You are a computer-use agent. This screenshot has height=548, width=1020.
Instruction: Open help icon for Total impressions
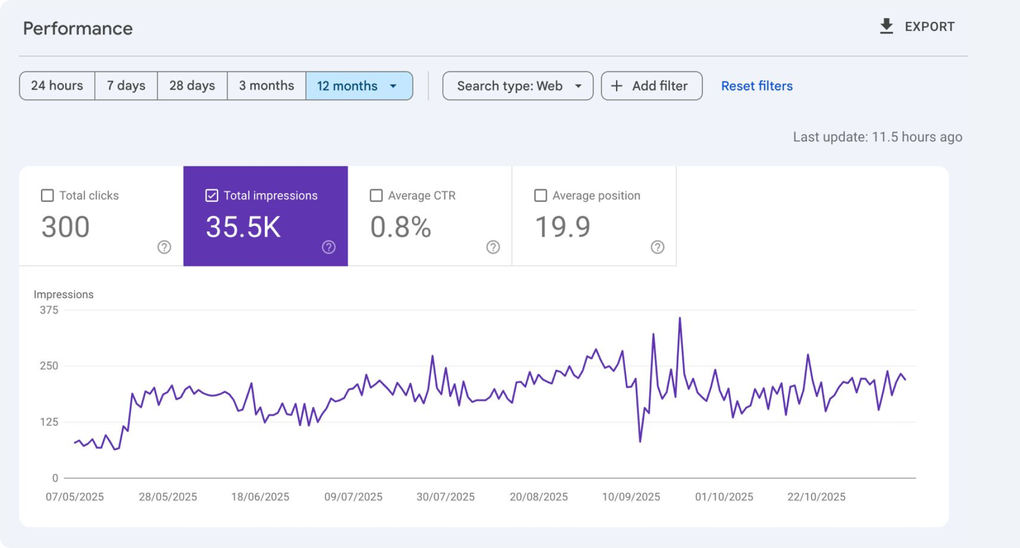pos(329,247)
